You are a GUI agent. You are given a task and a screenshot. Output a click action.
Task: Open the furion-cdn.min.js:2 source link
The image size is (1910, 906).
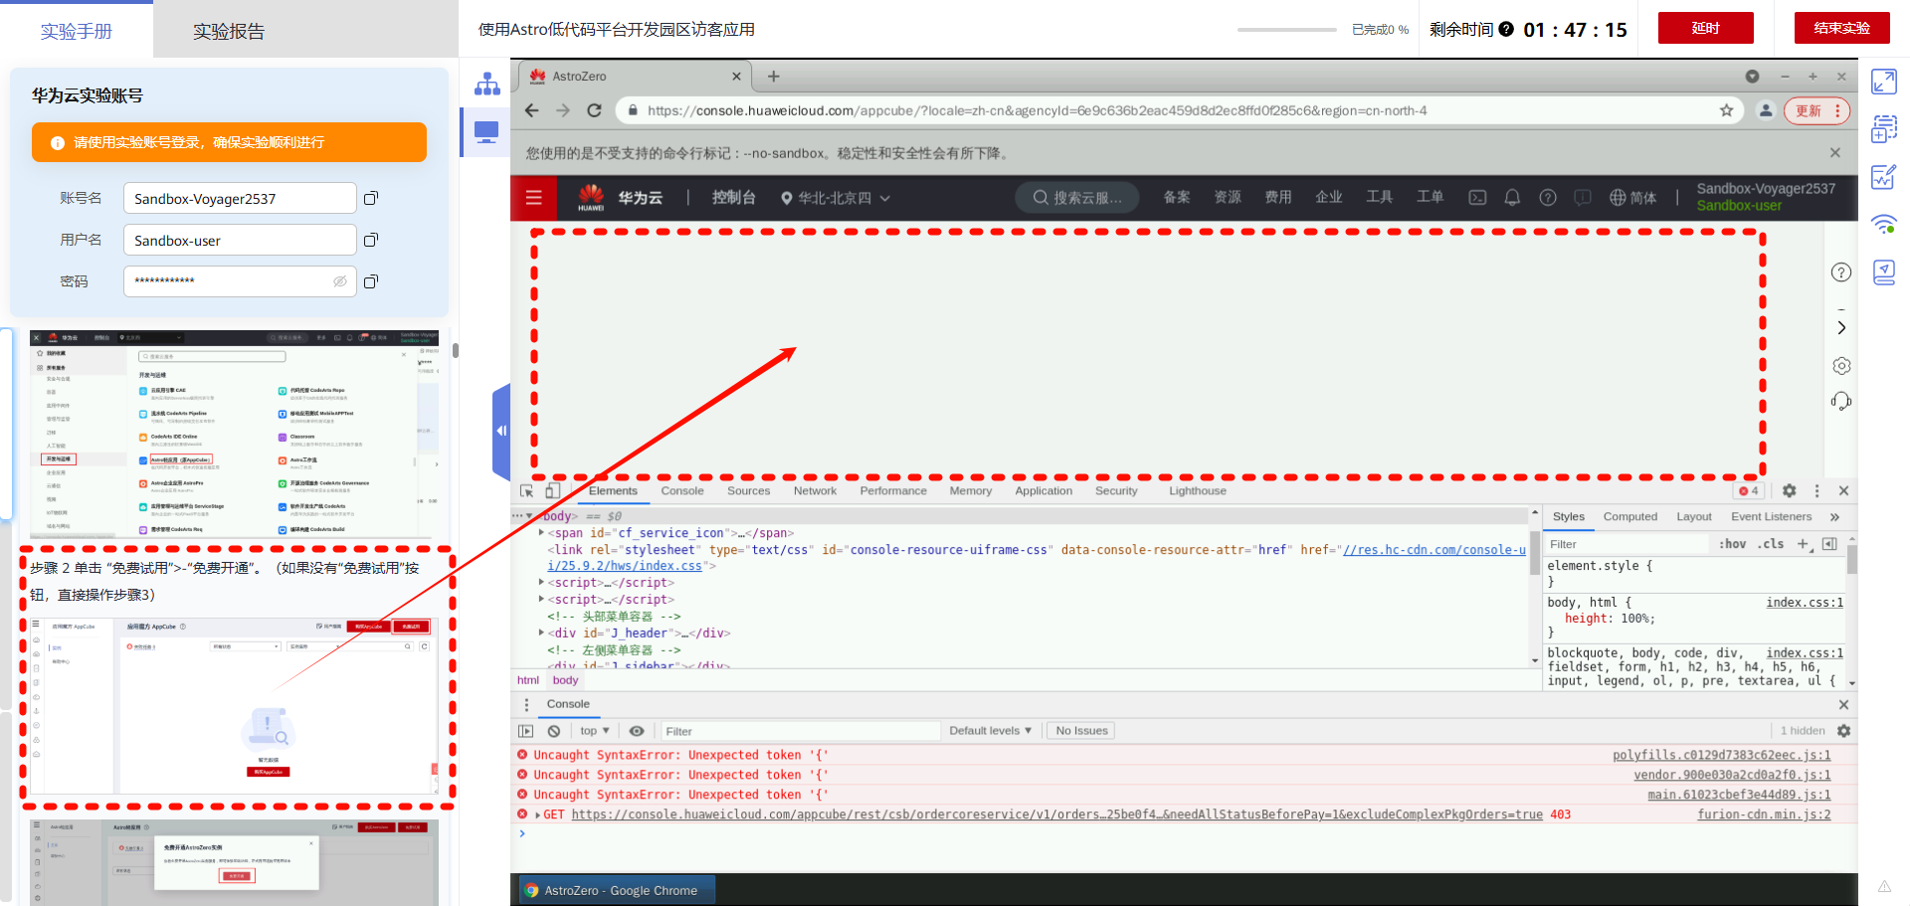pyautogui.click(x=1764, y=815)
